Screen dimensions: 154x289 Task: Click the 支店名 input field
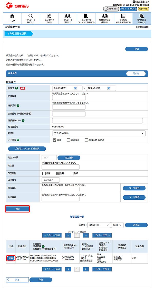click(x=61, y=167)
